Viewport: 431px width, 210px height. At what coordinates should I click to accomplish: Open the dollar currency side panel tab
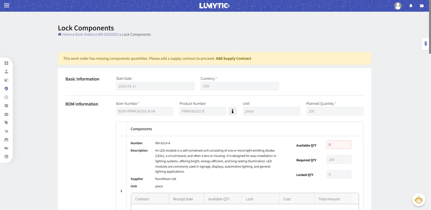426,43
